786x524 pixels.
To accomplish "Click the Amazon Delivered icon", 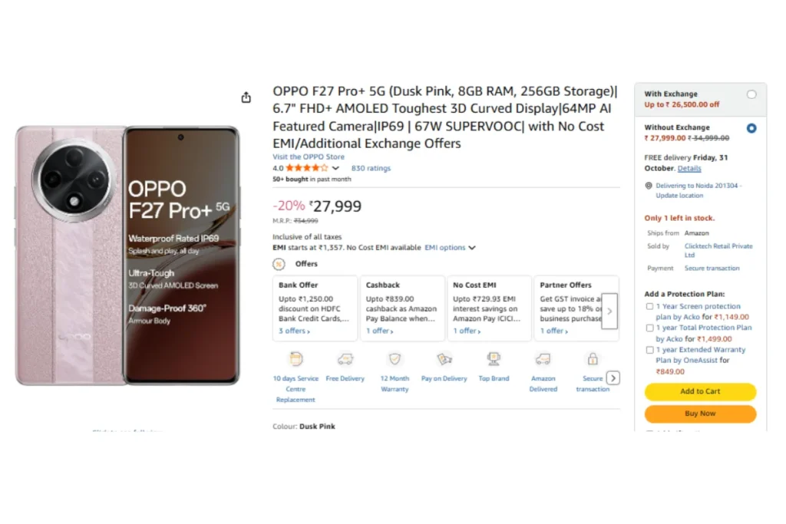I will (543, 359).
